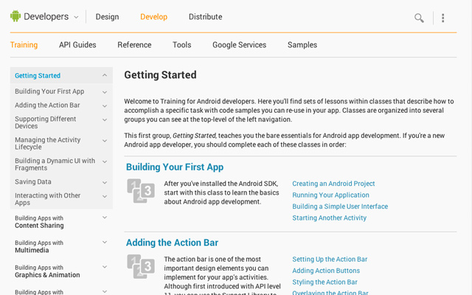Select Building Apps with Multimedia
Screen dimensions: 472x295
pyautogui.click(x=39, y=246)
